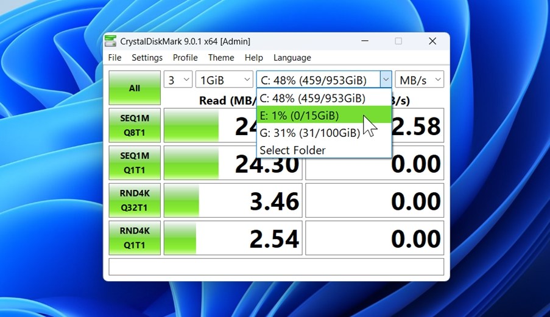
Task: Open the Theme menu
Action: pos(221,58)
